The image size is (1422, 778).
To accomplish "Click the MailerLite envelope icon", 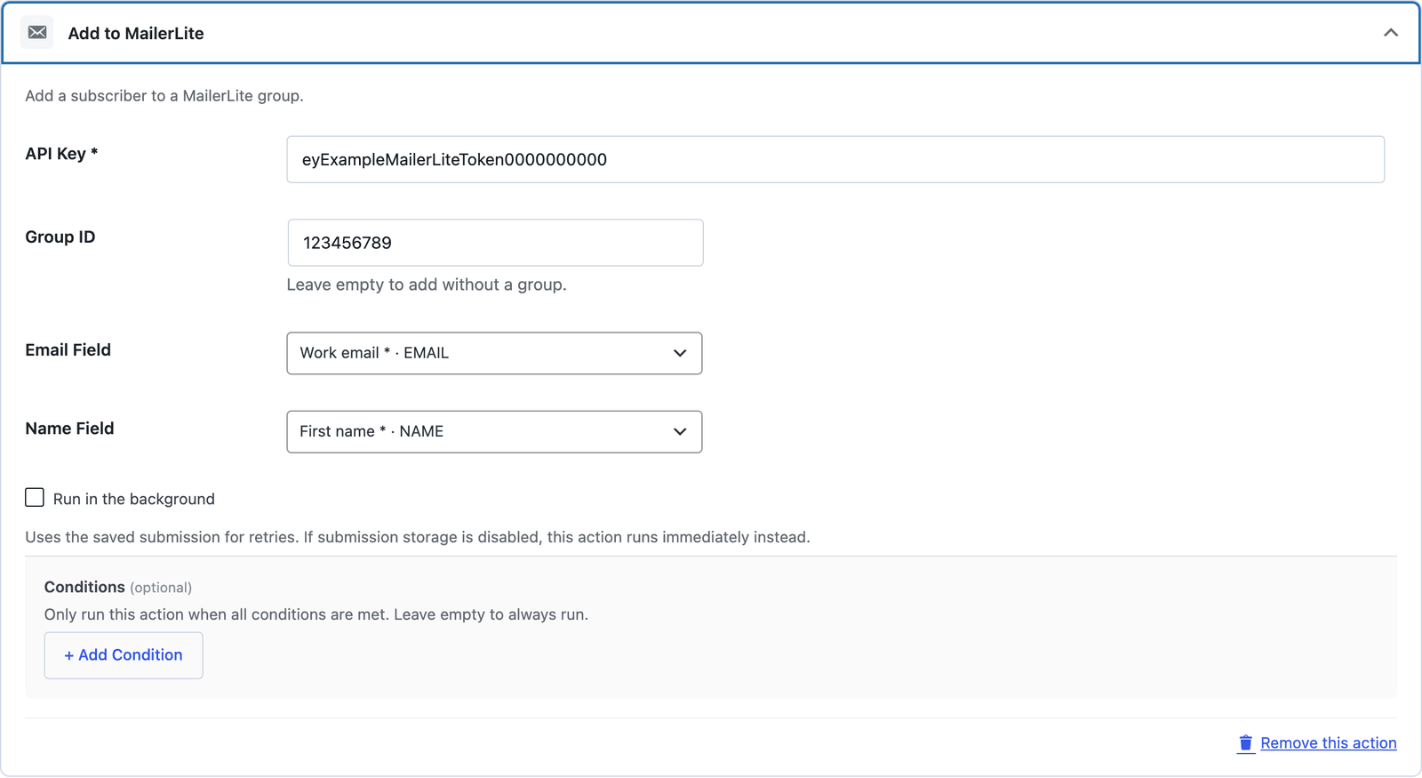I will coord(37,33).
